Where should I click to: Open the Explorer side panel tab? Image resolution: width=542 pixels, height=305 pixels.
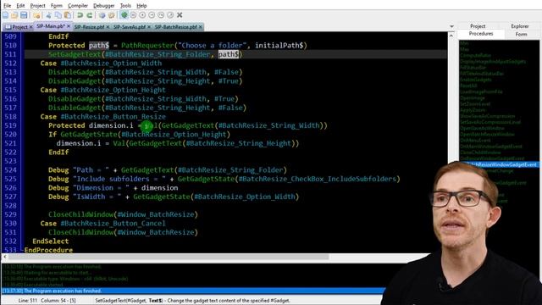point(520,26)
